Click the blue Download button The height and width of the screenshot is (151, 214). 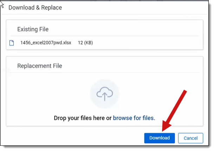pyautogui.click(x=160, y=138)
